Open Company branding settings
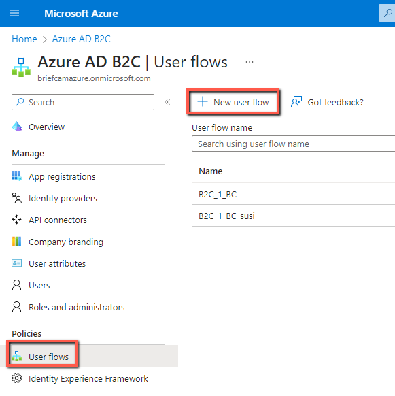Viewport: 395px width, 396px height. coord(66,242)
